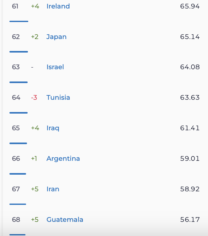Open the Japan country link
The width and height of the screenshot is (208, 236).
pos(57,37)
